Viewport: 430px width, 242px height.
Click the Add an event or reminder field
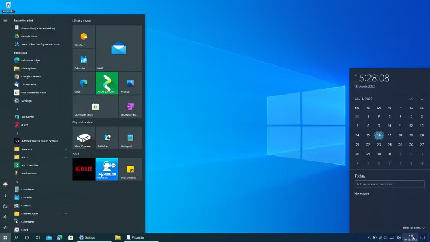pyautogui.click(x=389, y=184)
